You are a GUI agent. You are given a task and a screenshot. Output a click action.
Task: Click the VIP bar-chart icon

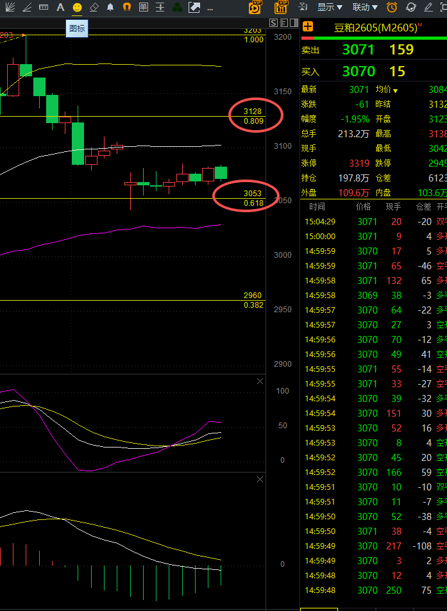[x=281, y=7]
